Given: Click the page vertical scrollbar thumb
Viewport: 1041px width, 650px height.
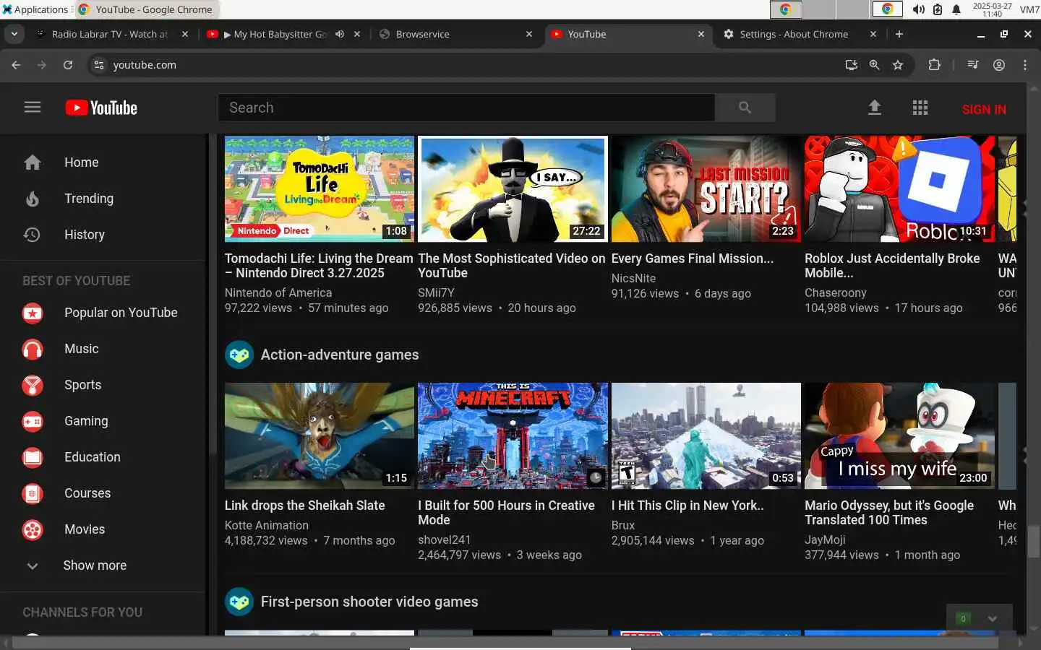Looking at the screenshot, I should [1034, 542].
